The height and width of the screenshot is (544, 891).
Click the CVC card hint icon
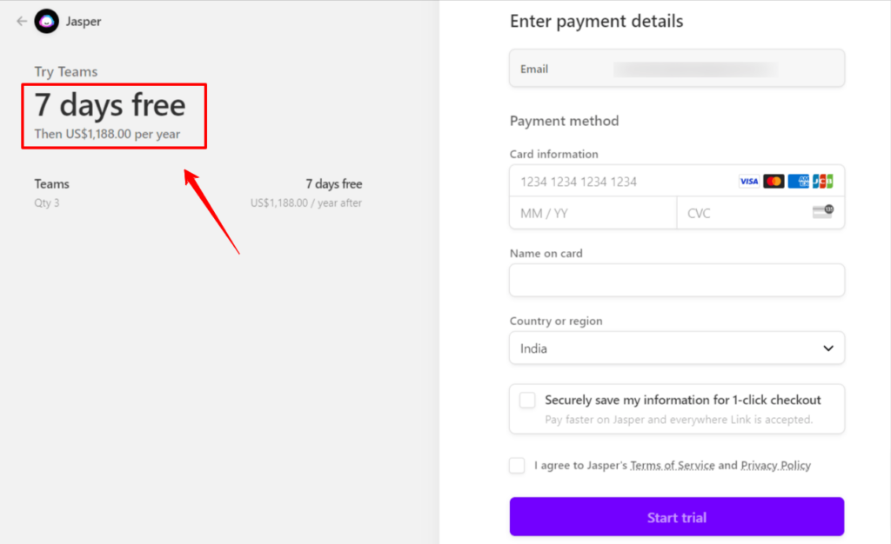tap(823, 212)
